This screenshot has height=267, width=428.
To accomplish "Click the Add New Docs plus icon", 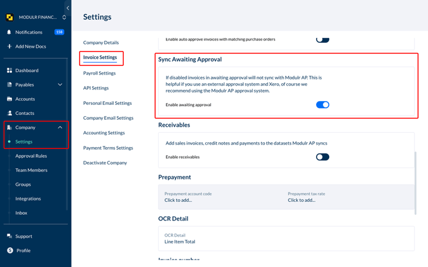I will tap(9, 47).
